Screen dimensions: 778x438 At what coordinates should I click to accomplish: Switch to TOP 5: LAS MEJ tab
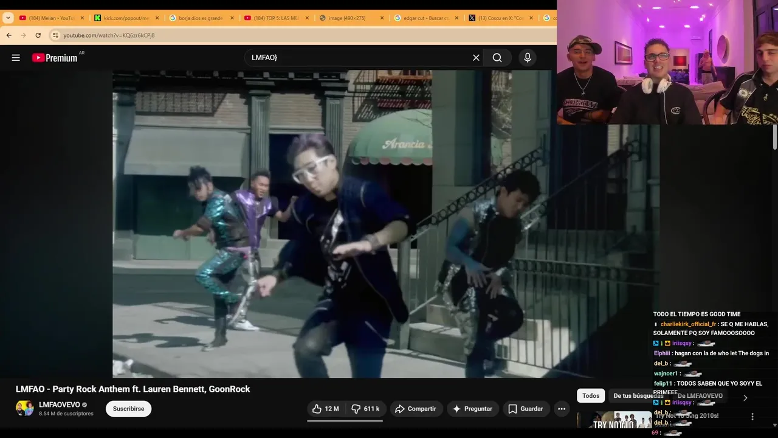point(277,18)
